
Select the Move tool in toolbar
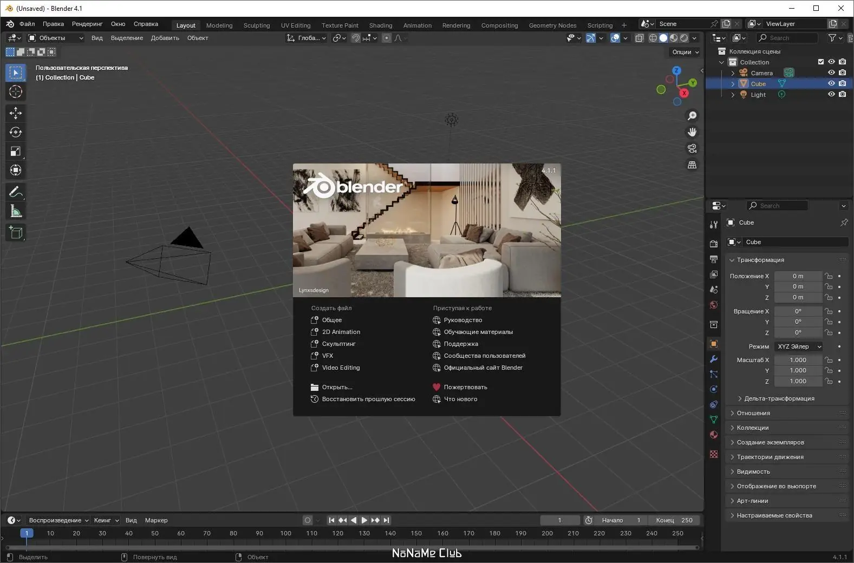click(16, 113)
